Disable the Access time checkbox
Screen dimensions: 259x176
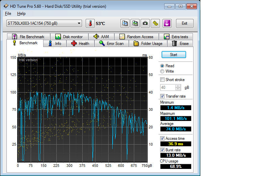163,139
